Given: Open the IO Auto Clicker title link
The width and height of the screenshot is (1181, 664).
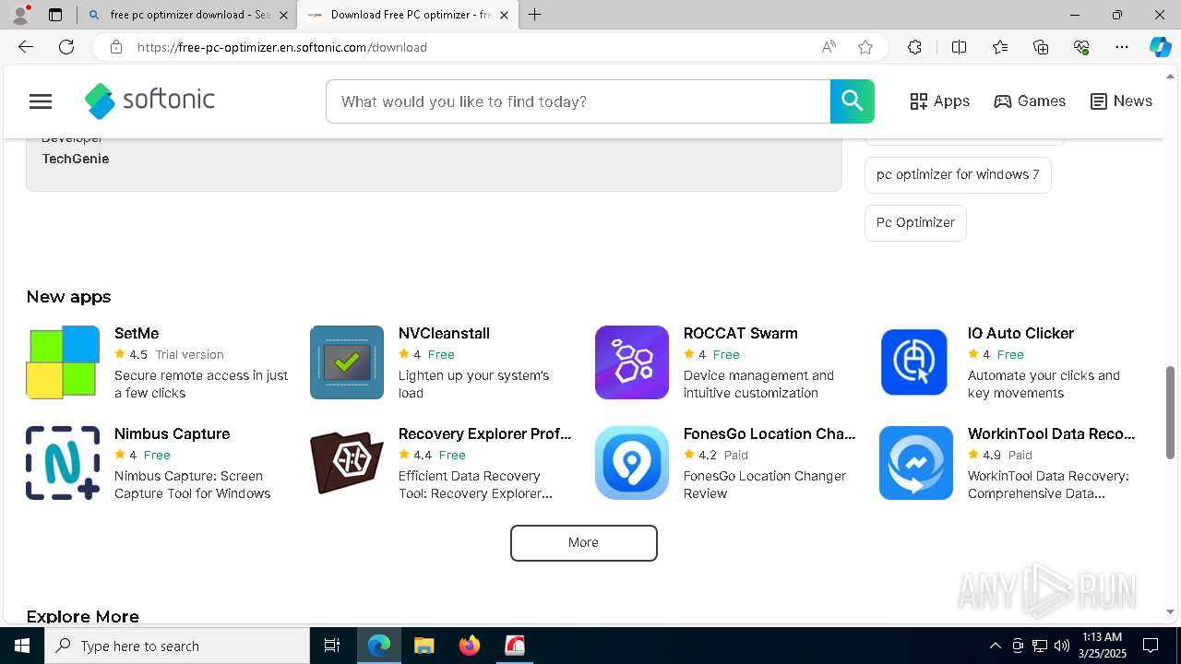Looking at the screenshot, I should coord(1020,333).
